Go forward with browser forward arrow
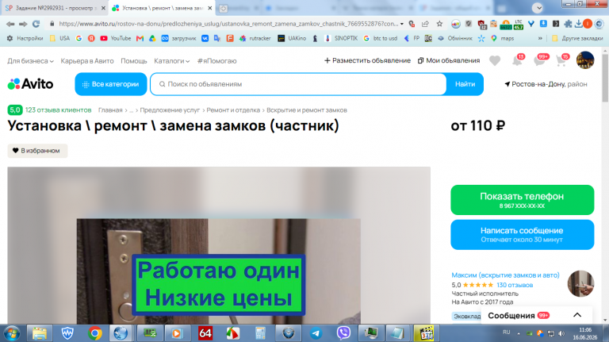The image size is (609, 342). point(23,24)
